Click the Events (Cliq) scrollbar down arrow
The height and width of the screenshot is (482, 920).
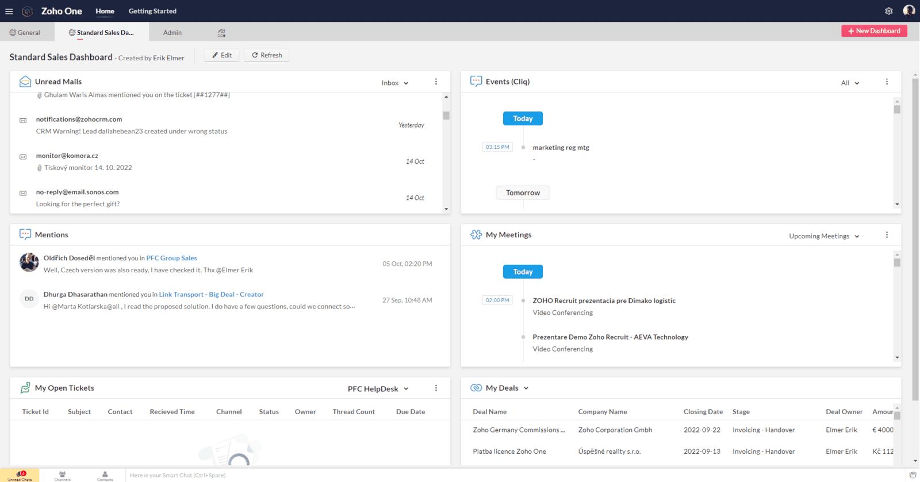click(897, 205)
